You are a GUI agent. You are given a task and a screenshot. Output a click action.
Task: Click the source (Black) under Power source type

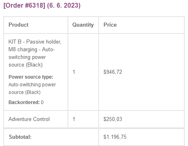coord(25,92)
